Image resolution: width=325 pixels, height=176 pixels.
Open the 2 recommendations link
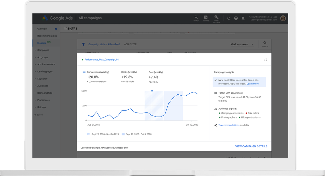[229, 125]
